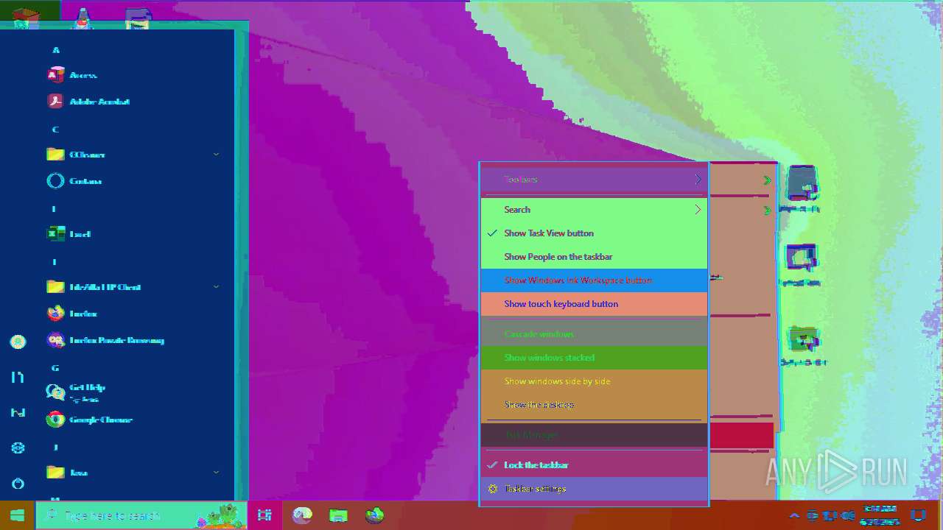Open the Search submenu arrow
The image size is (943, 530).
[697, 210]
